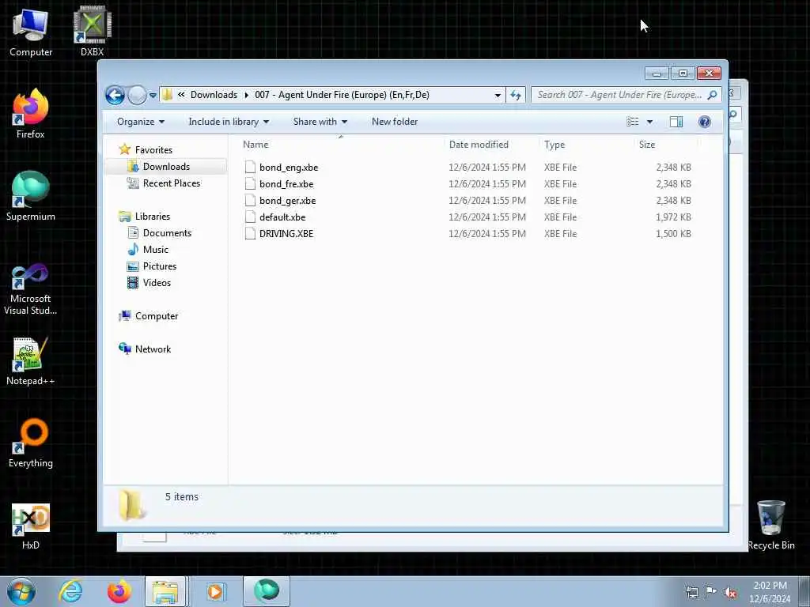Image resolution: width=810 pixels, height=607 pixels.
Task: Click the Windows Explorer taskbar button
Action: [165, 591]
